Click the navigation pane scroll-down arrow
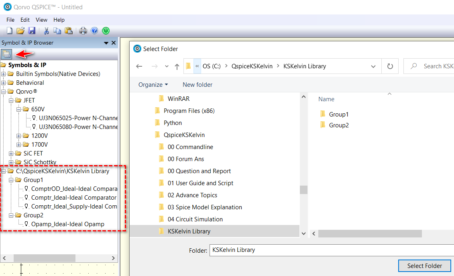Image resolution: width=454 pixels, height=276 pixels. point(303,233)
